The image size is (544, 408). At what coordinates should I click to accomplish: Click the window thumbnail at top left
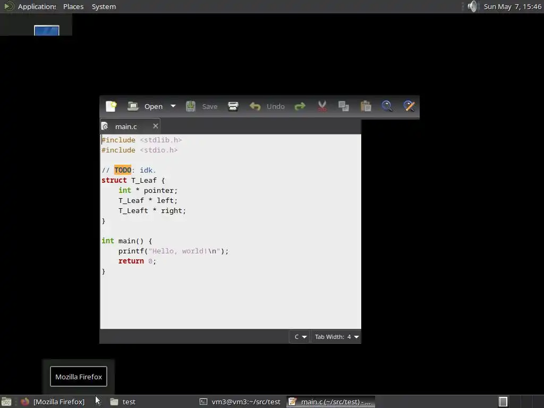[47, 30]
